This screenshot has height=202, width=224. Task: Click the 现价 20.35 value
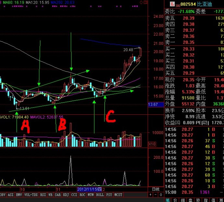[189, 80]
